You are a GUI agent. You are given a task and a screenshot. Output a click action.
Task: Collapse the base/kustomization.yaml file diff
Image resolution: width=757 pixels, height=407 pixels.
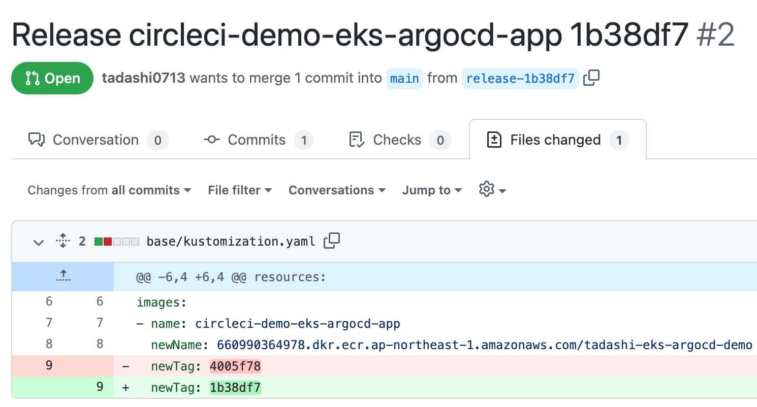39,242
